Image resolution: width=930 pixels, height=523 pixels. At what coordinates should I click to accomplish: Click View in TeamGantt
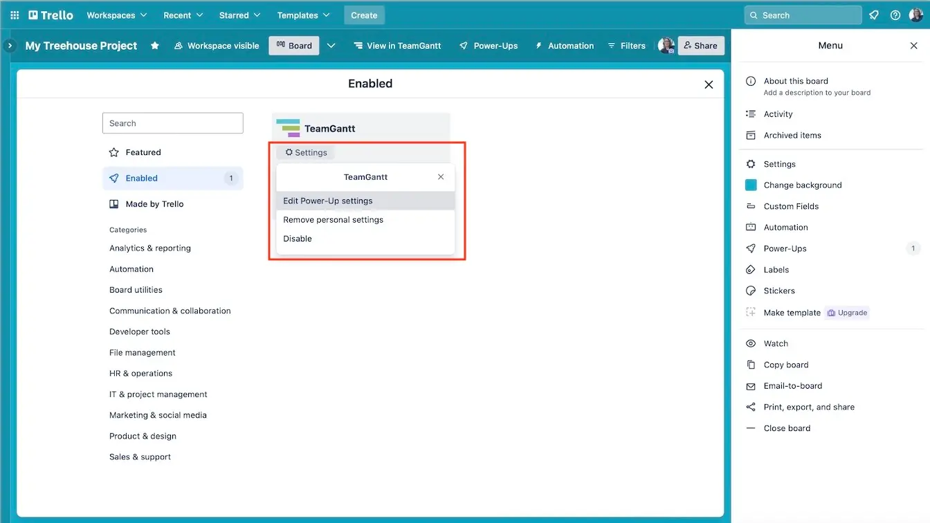click(x=397, y=46)
